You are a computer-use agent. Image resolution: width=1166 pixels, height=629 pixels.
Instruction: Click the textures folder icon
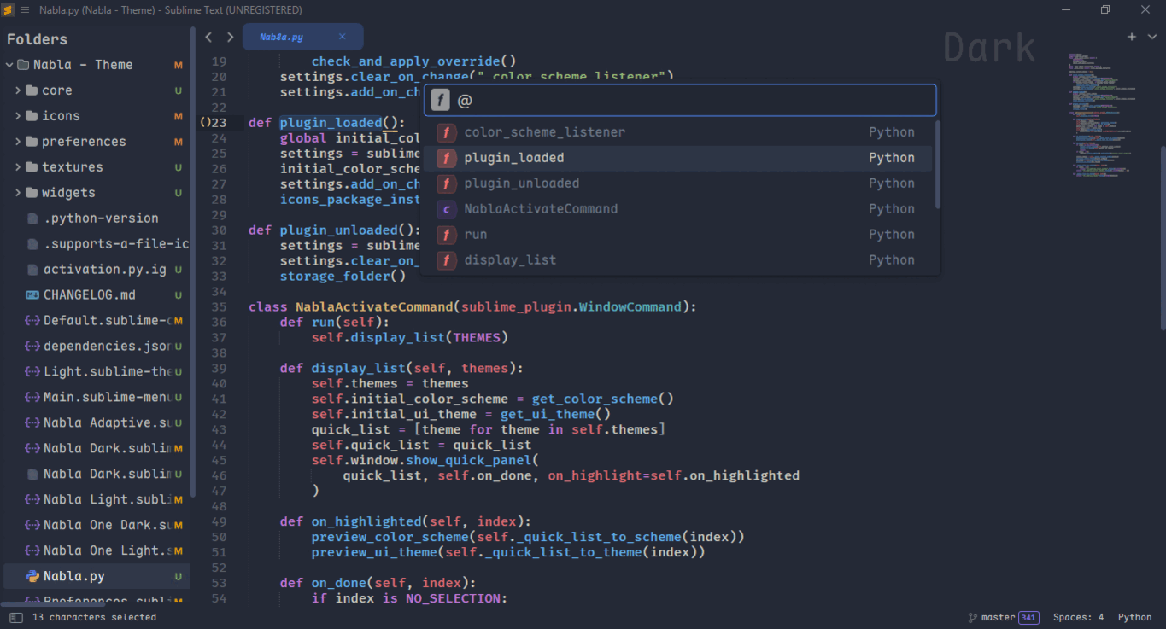(x=32, y=167)
